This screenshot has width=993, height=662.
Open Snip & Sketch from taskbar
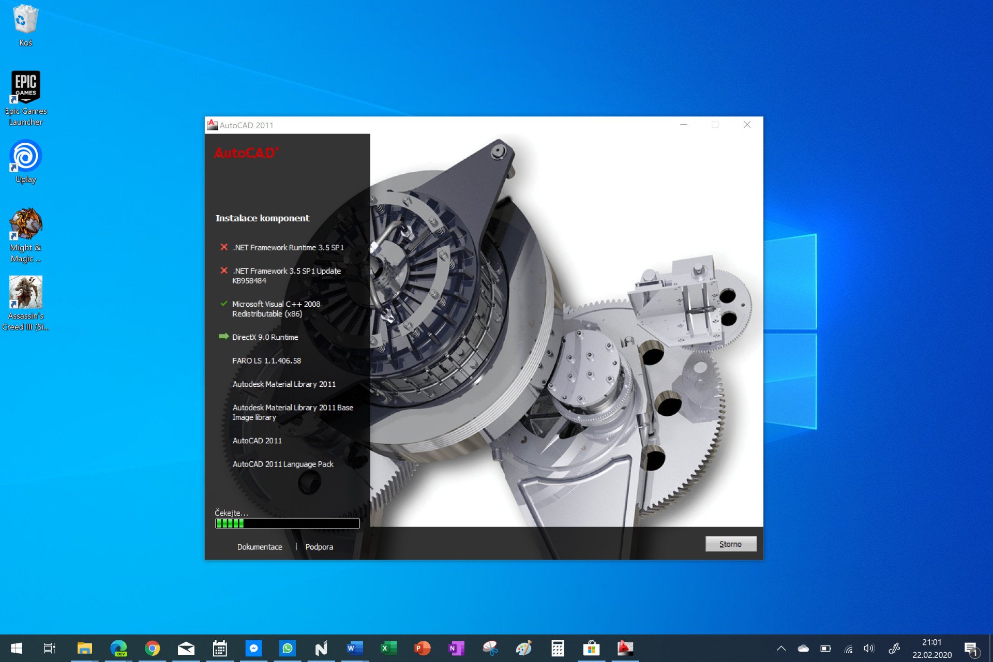coord(490,648)
